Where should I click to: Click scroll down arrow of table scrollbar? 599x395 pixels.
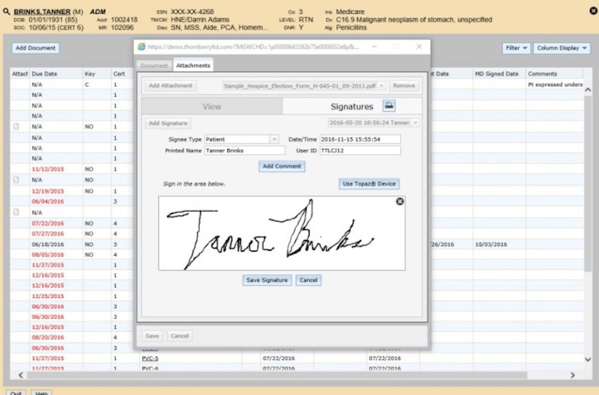pyautogui.click(x=588, y=359)
